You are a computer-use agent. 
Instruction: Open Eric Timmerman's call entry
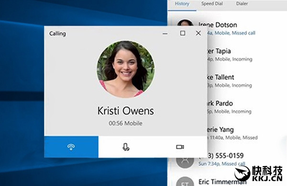222,182
